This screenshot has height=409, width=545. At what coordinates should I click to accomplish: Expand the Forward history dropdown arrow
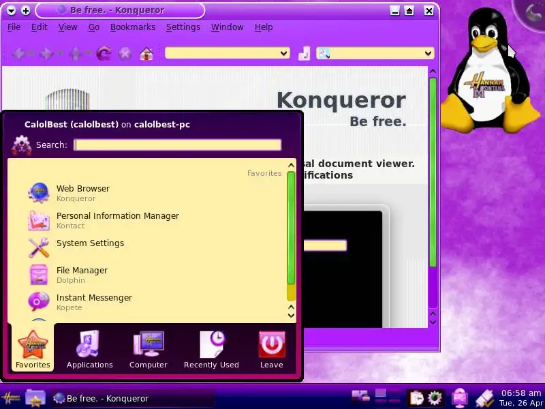pyautogui.click(x=60, y=53)
